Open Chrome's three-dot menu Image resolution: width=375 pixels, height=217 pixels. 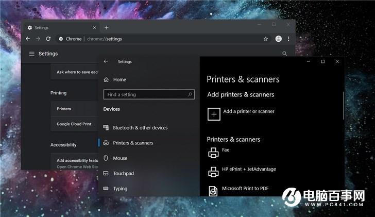tap(288, 39)
